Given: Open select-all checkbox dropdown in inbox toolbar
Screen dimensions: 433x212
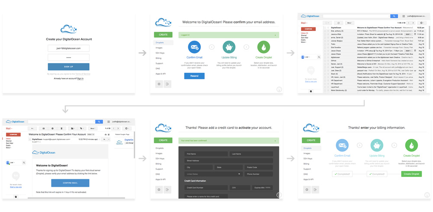Looking at the screenshot, I should [x=327, y=23].
